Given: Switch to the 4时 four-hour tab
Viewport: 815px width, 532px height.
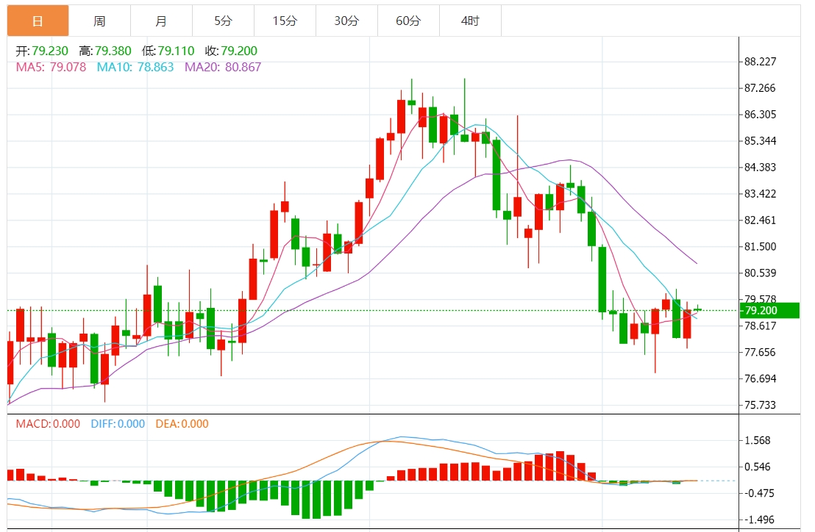Looking at the screenshot, I should [x=471, y=21].
